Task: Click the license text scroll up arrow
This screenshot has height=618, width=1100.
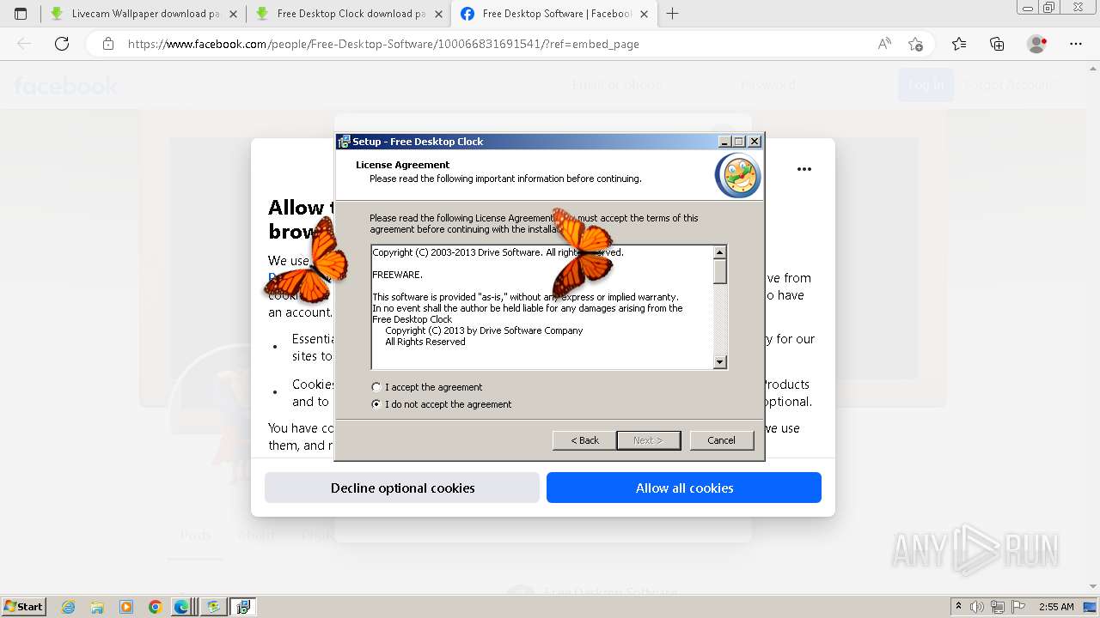Action: click(720, 252)
